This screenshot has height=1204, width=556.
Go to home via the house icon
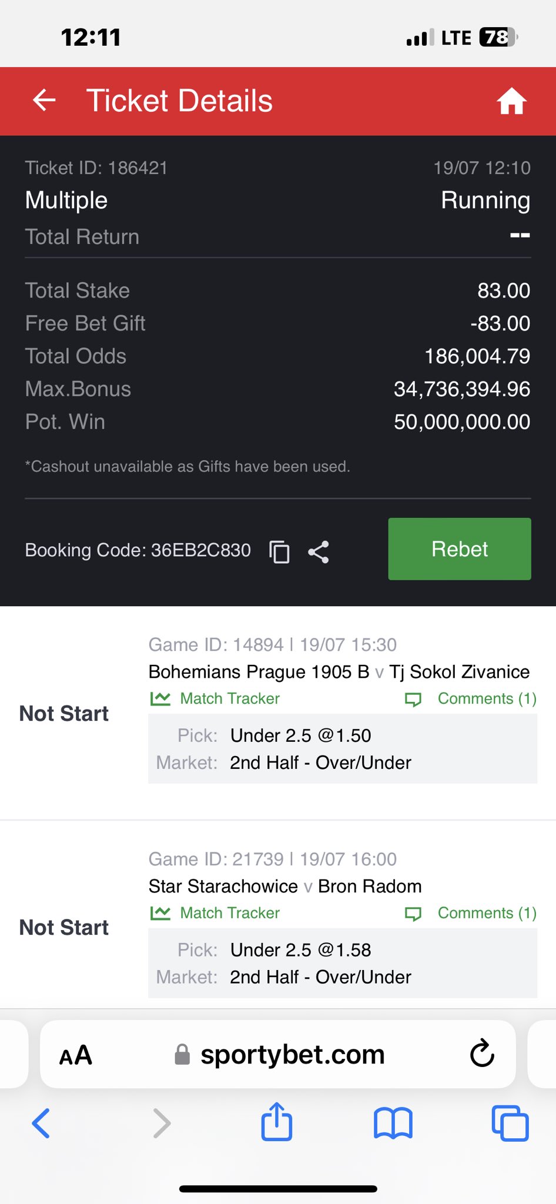(x=511, y=101)
